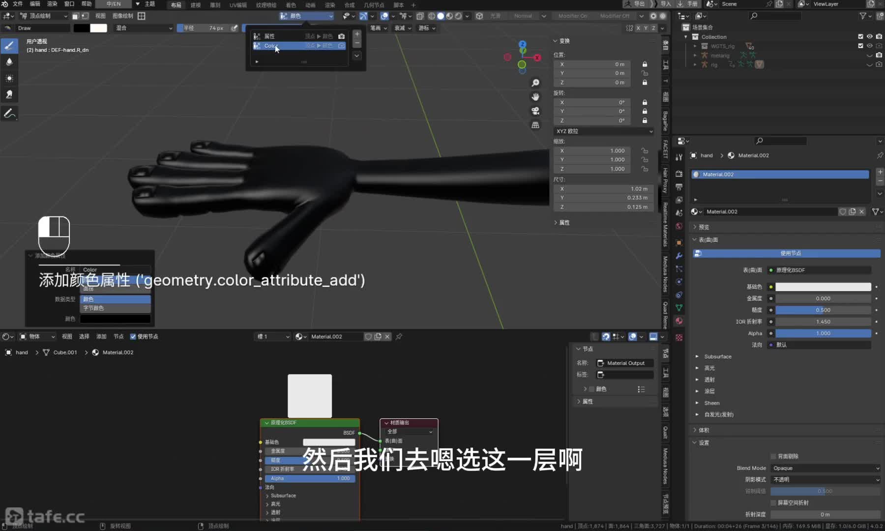Switch to the UV编辑 workspace tab
This screenshot has width=885, height=531.
tap(238, 5)
